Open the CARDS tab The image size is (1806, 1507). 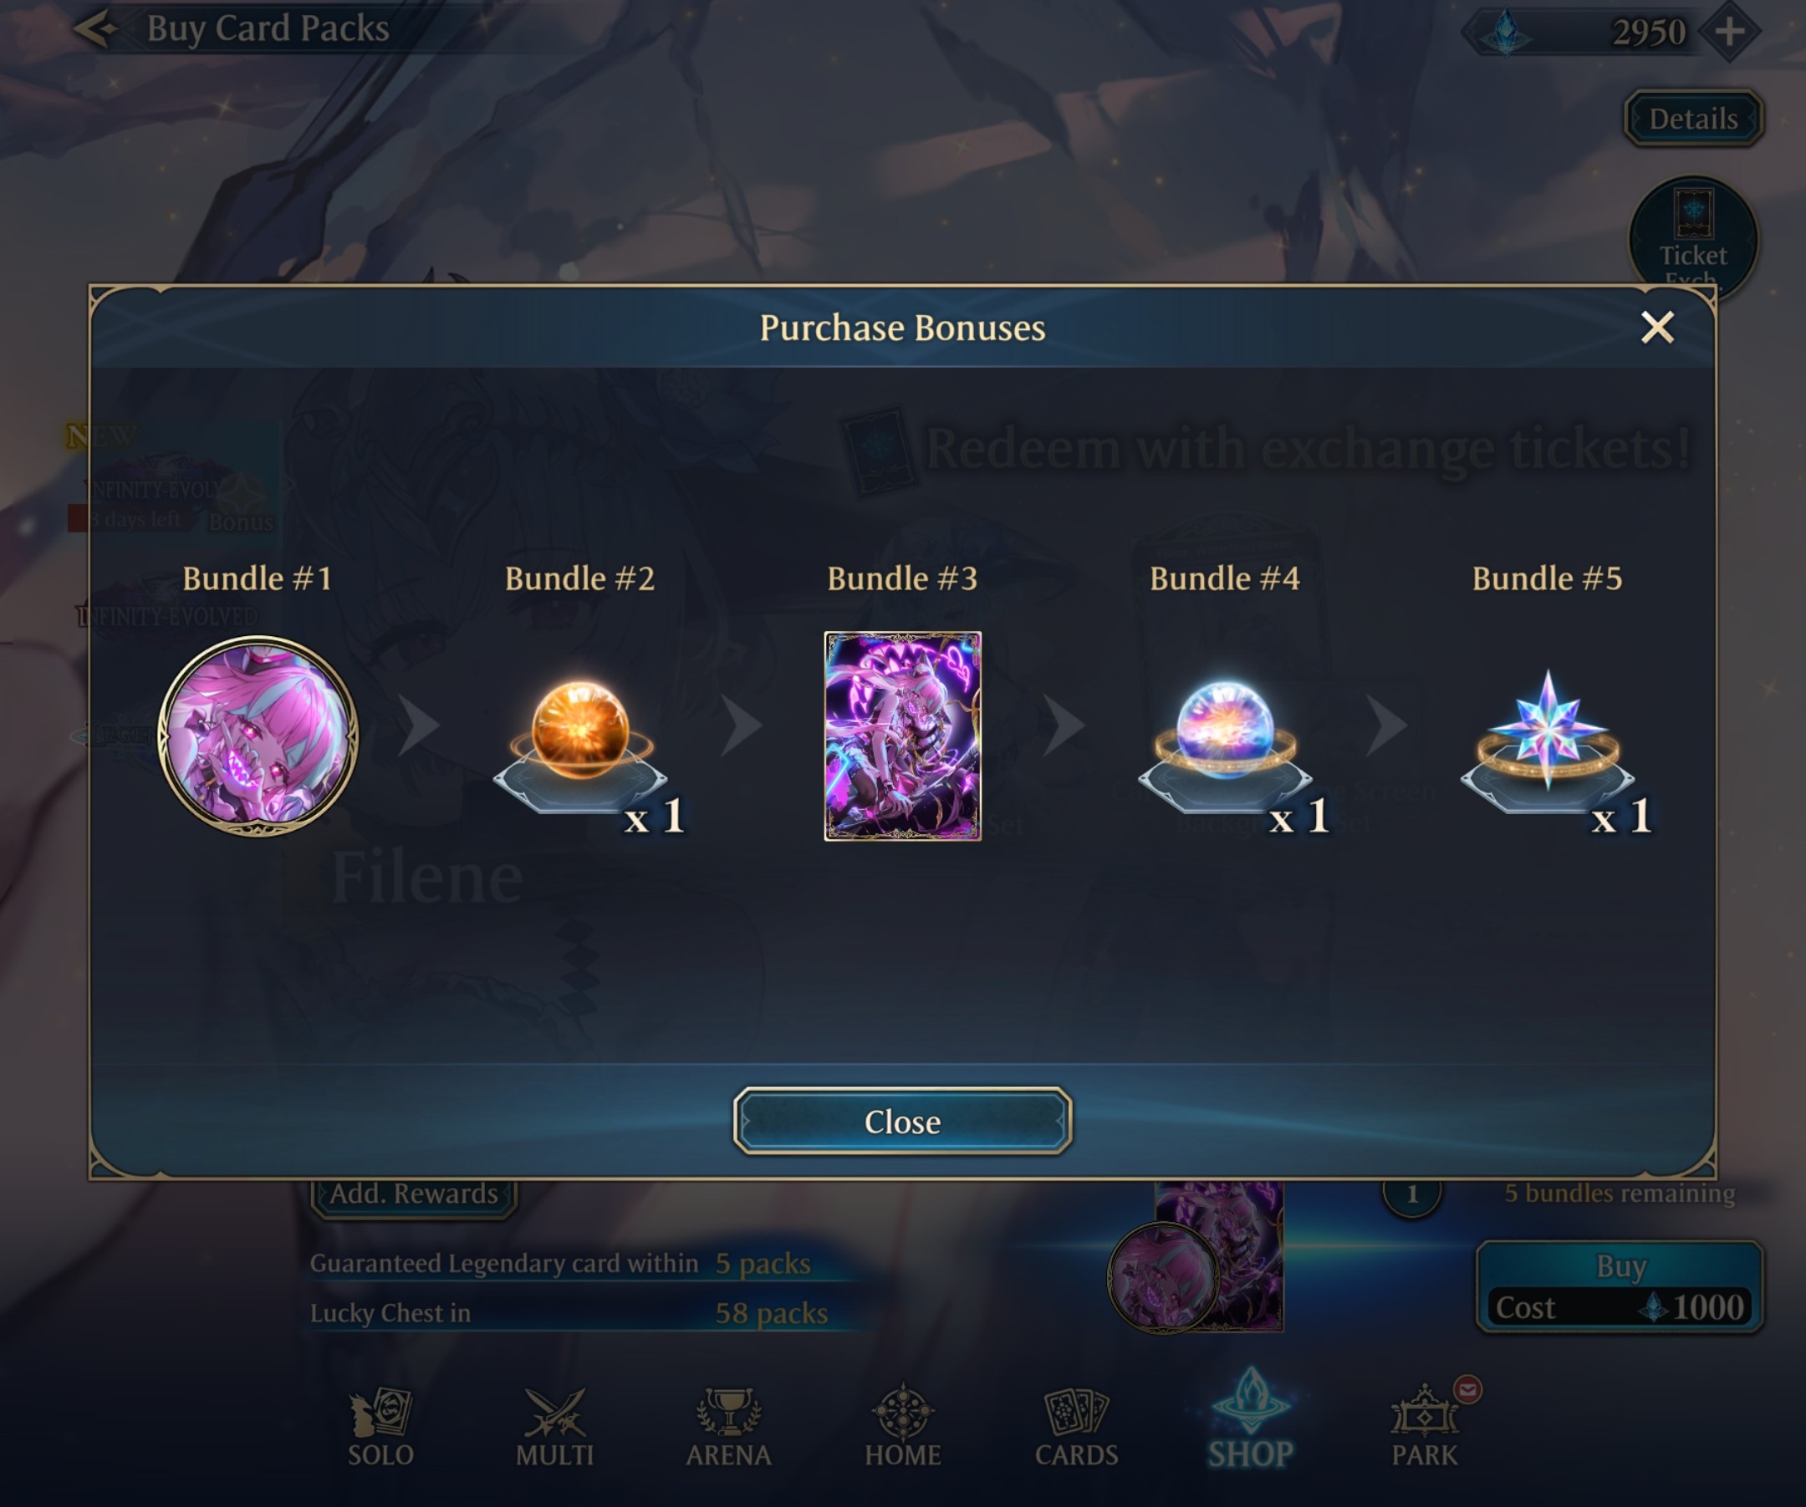[x=1077, y=1427]
